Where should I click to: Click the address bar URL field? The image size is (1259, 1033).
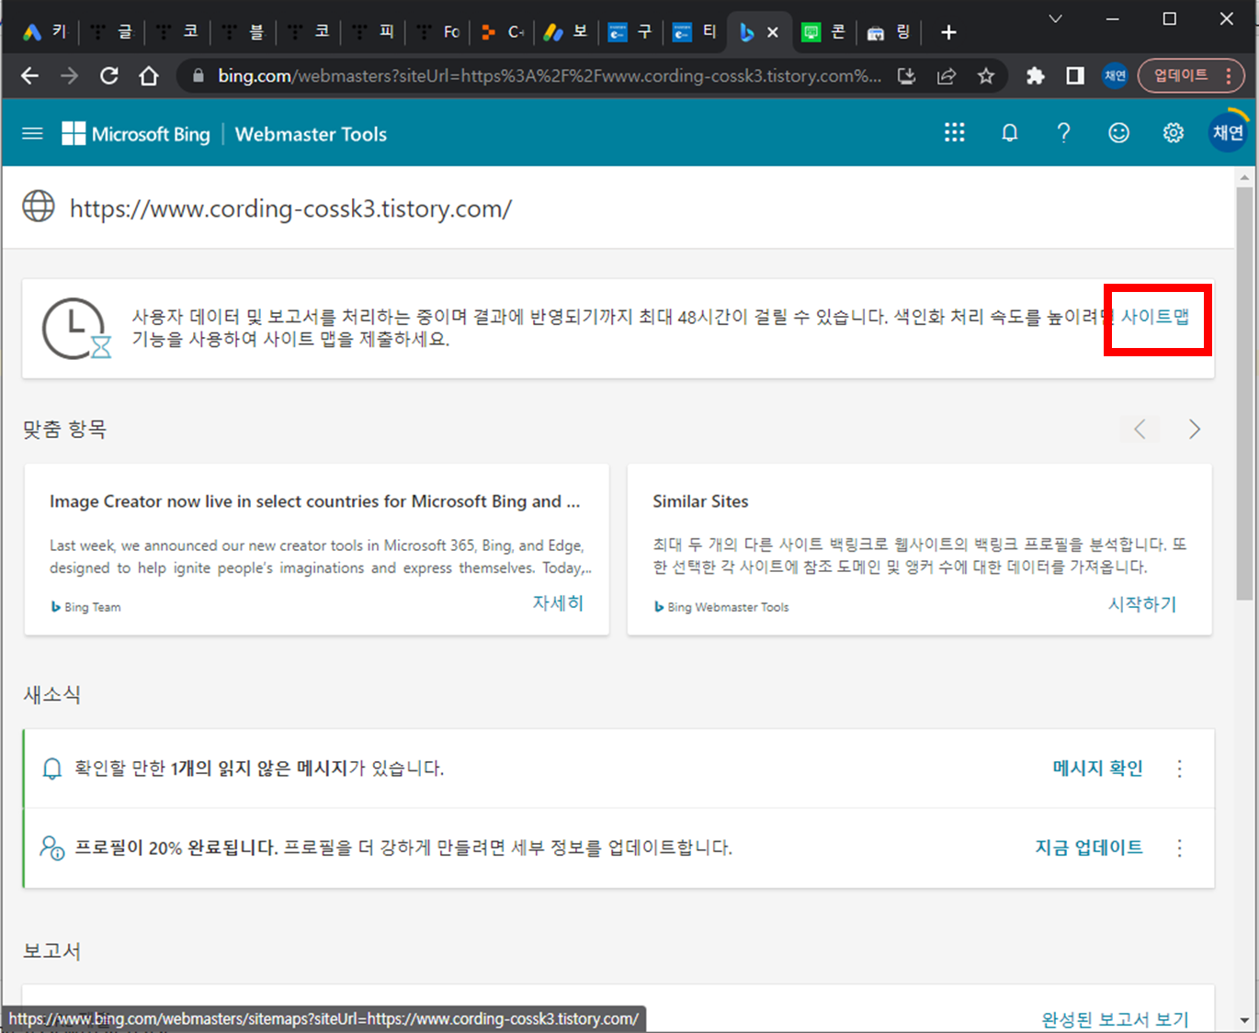click(549, 76)
